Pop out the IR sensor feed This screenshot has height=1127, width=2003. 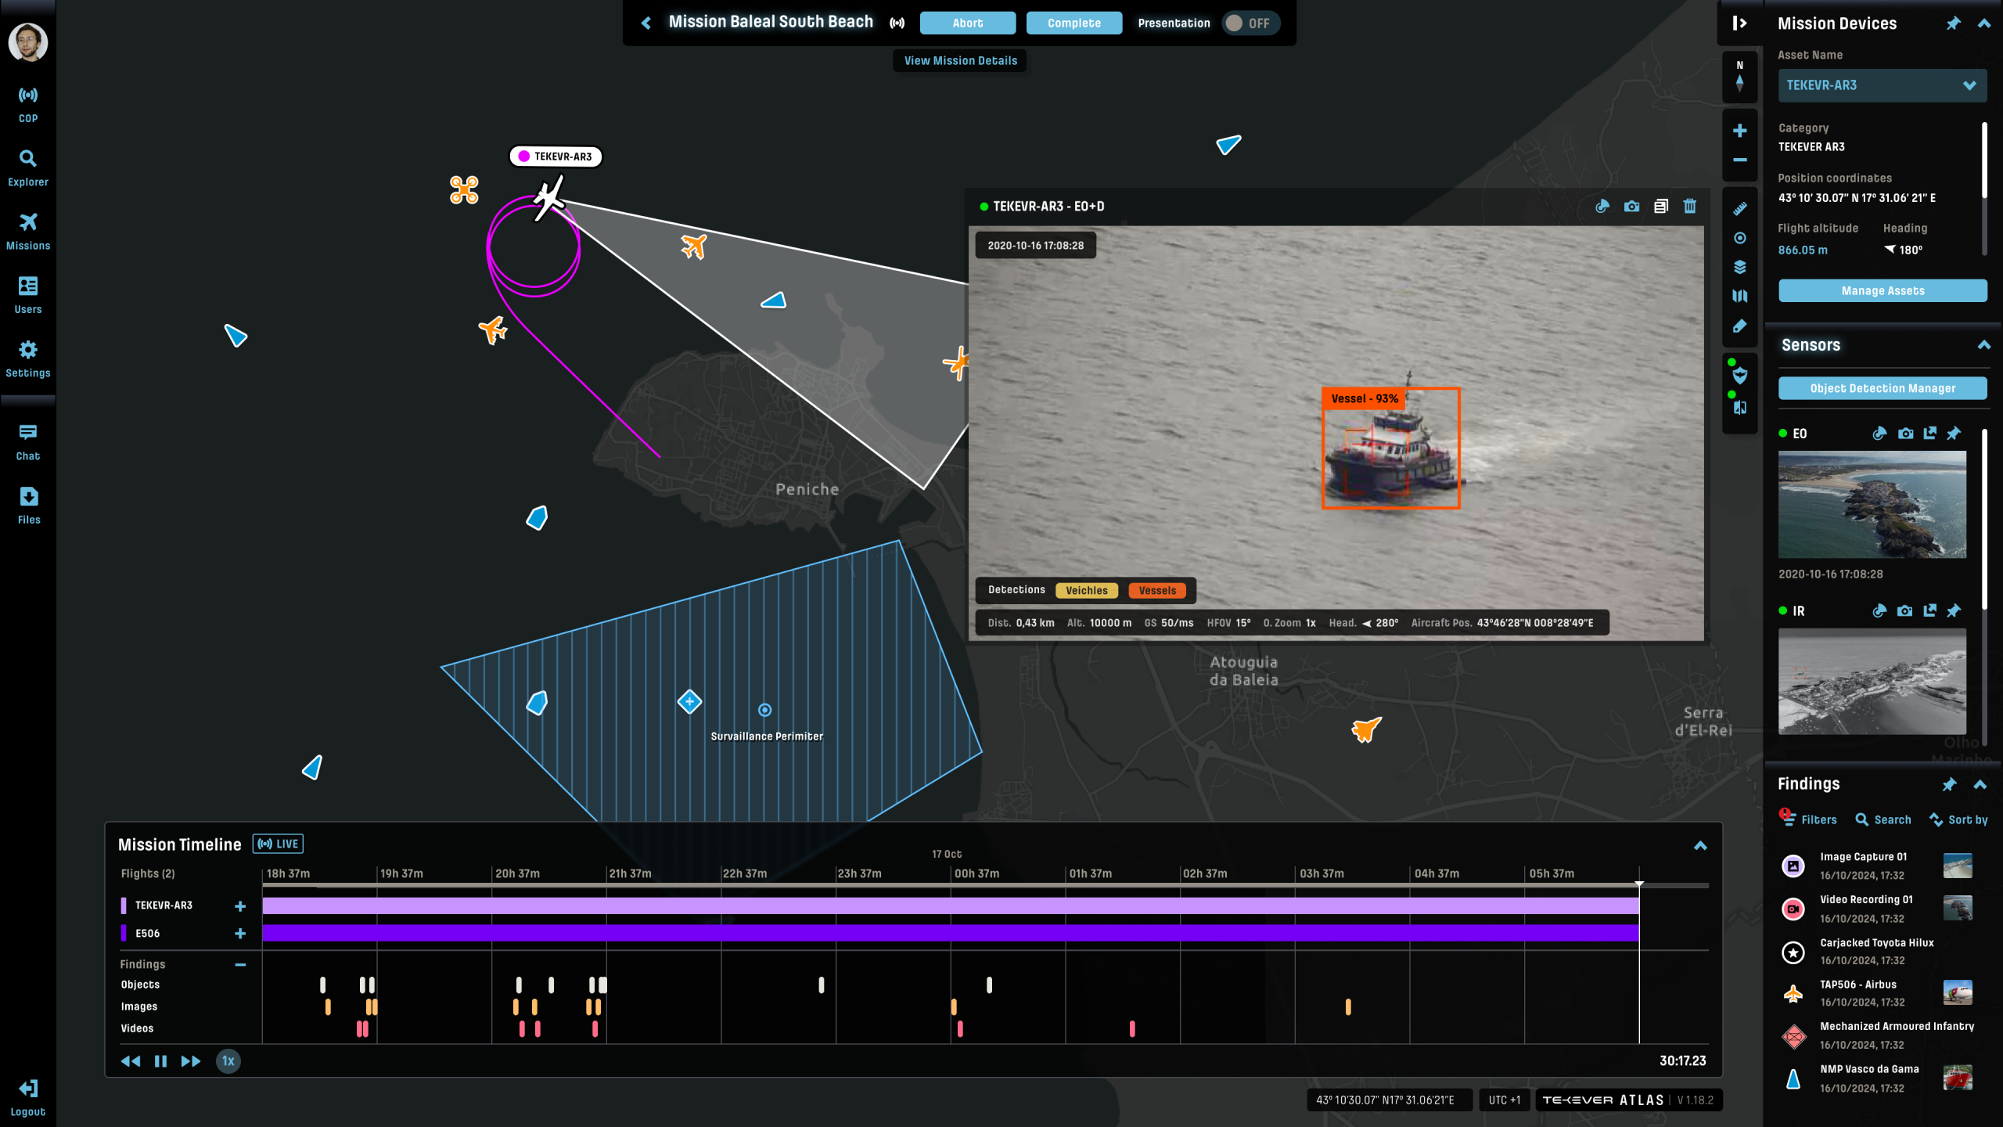[x=1930, y=610]
